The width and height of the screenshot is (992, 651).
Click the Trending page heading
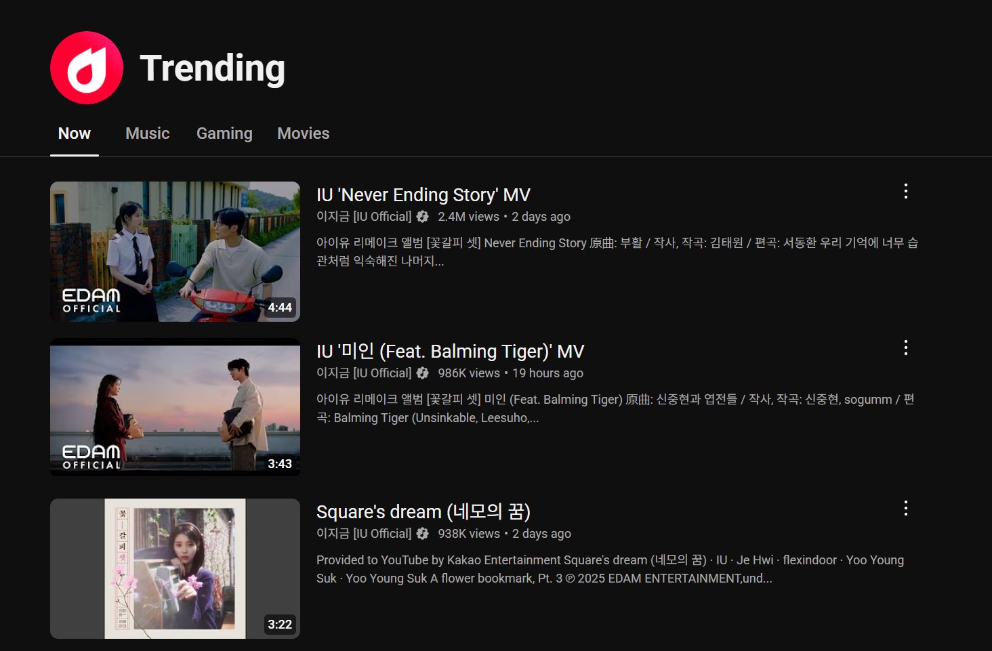point(212,68)
